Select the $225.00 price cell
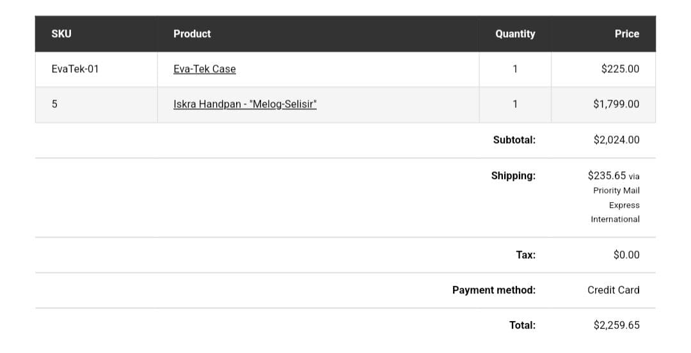Image resolution: width=691 pixels, height=353 pixels. coord(619,69)
